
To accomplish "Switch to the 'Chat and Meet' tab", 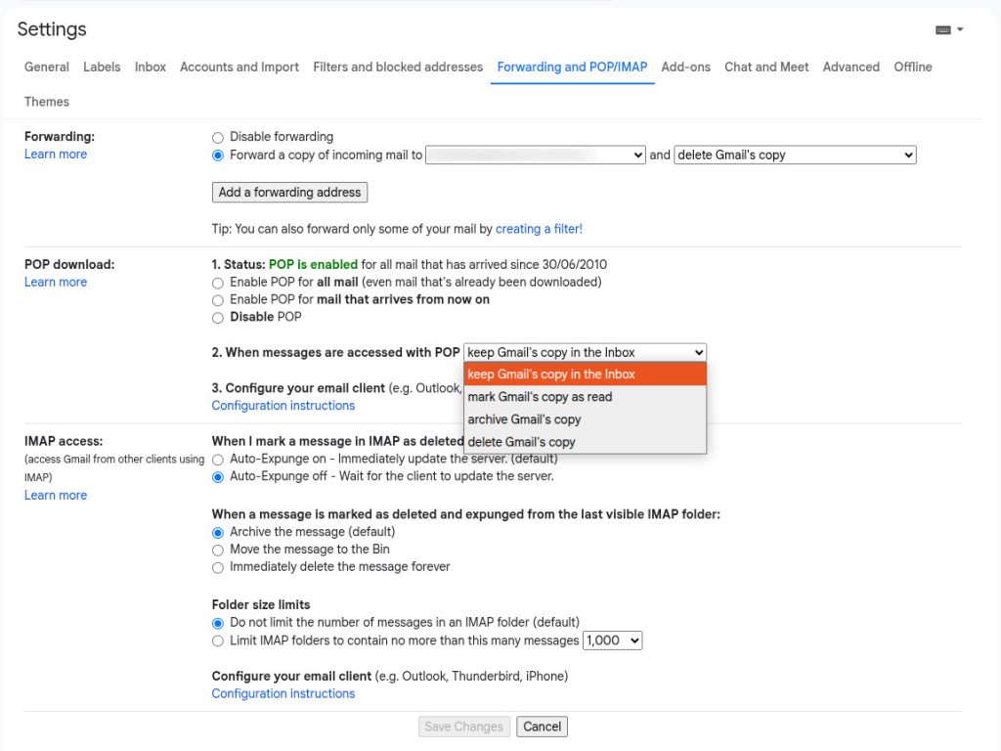I will click(766, 66).
